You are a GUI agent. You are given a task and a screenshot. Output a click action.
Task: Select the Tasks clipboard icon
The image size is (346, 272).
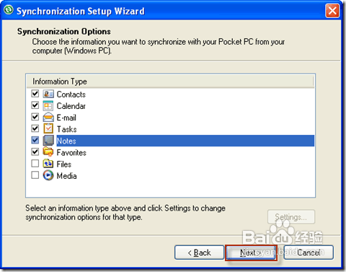pyautogui.click(x=48, y=128)
